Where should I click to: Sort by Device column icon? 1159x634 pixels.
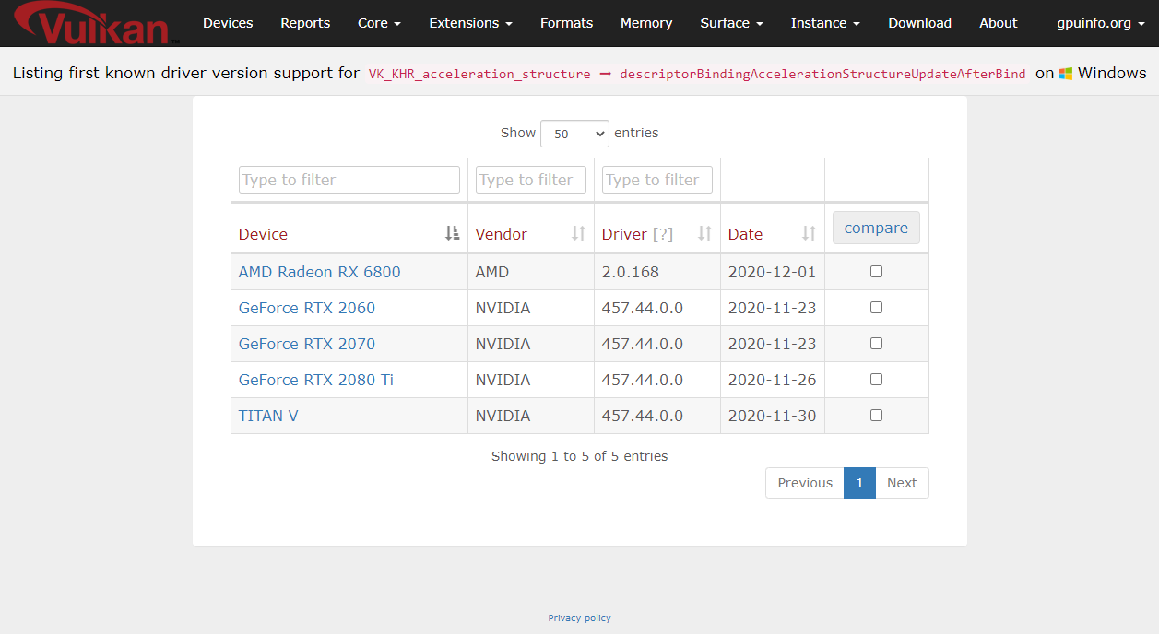452,233
